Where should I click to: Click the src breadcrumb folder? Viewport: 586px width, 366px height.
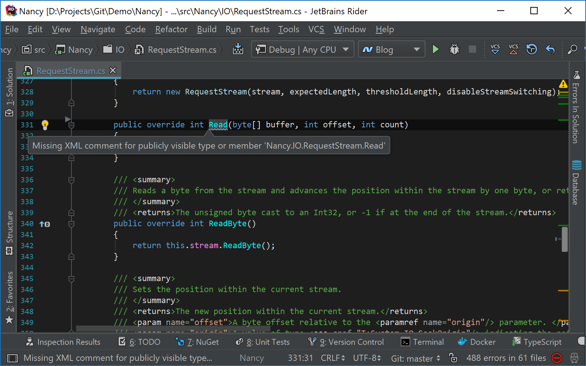(x=34, y=49)
